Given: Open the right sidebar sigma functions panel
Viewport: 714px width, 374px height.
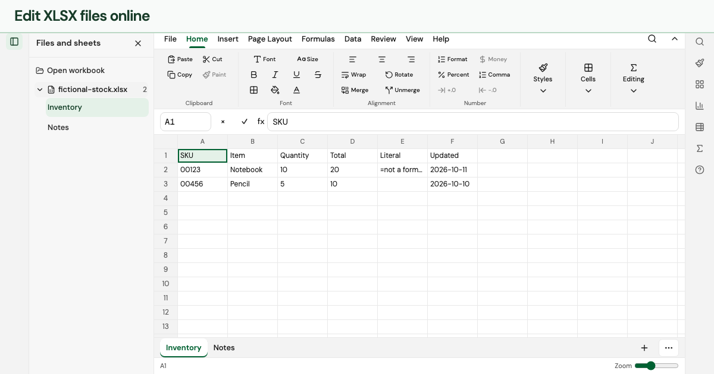Looking at the screenshot, I should [x=700, y=148].
